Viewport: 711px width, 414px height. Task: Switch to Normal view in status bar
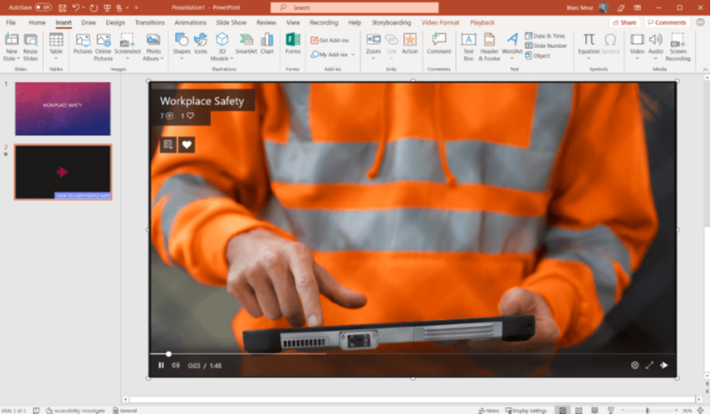point(563,411)
